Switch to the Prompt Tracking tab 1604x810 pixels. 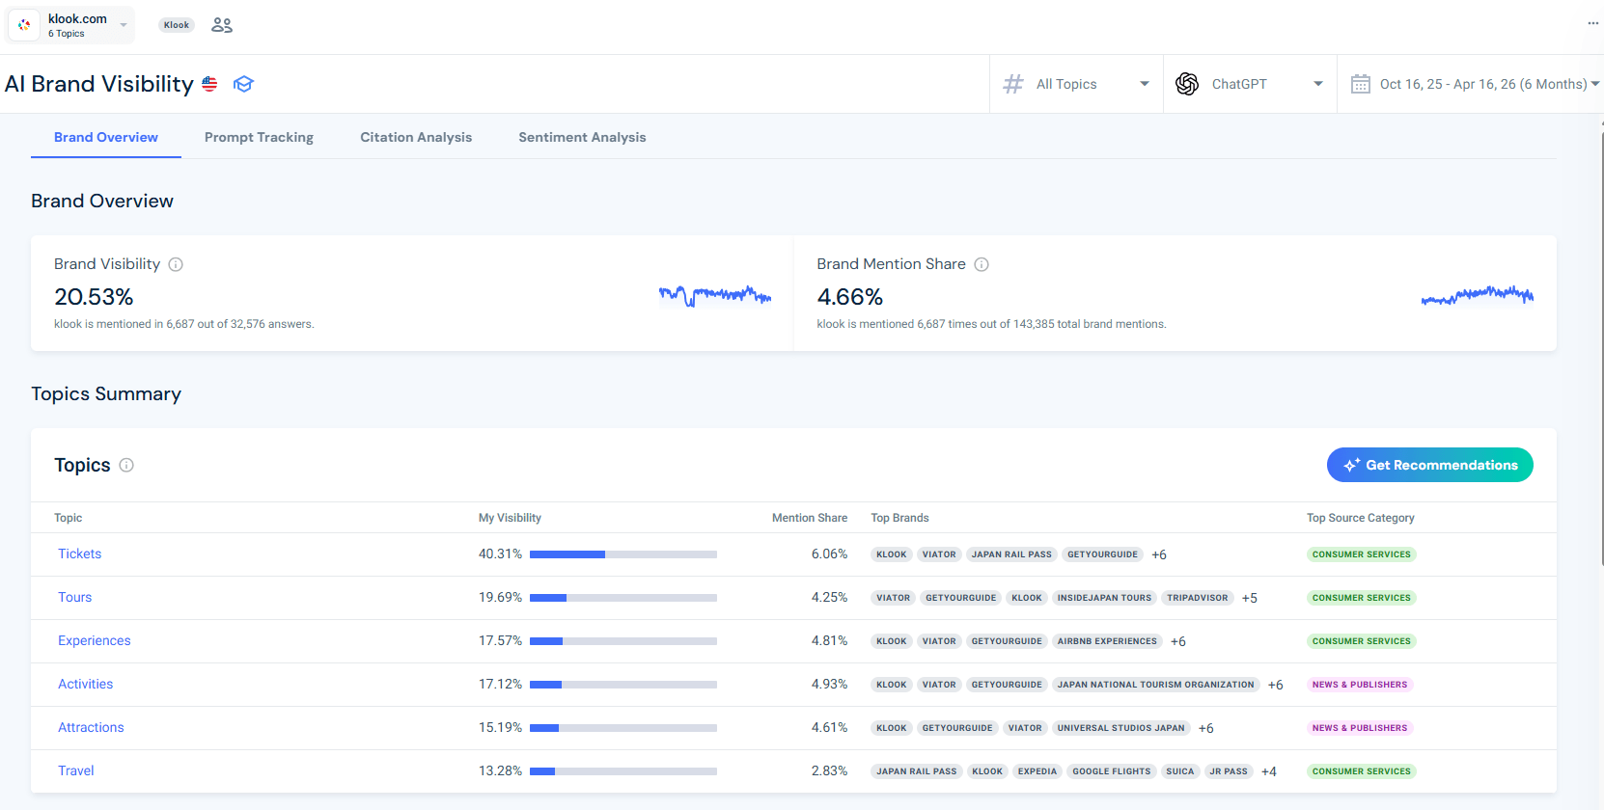[x=259, y=137]
